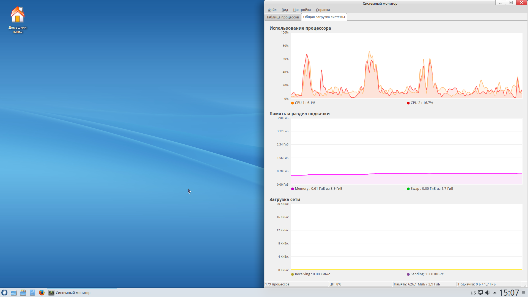528x297 pixels.
Task: Expand hidden system tray icons arrow
Action: click(x=495, y=293)
